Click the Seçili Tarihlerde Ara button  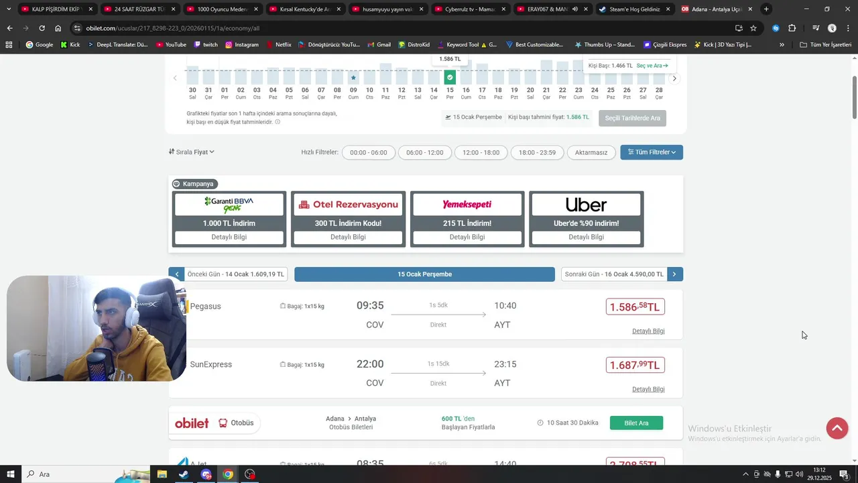pyautogui.click(x=632, y=118)
